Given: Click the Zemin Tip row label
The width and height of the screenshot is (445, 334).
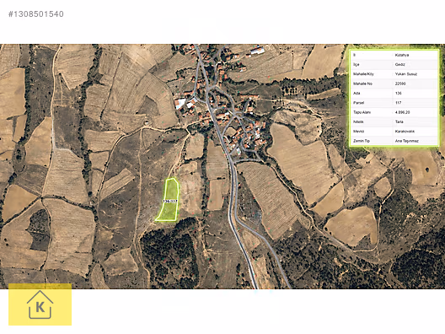Looking at the screenshot, I should [x=362, y=141].
